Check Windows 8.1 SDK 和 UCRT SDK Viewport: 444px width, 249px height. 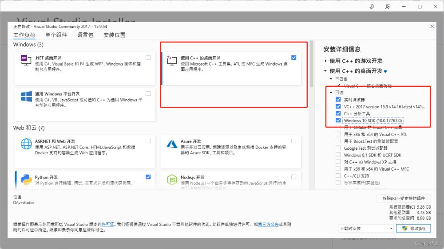pyautogui.click(x=338, y=155)
